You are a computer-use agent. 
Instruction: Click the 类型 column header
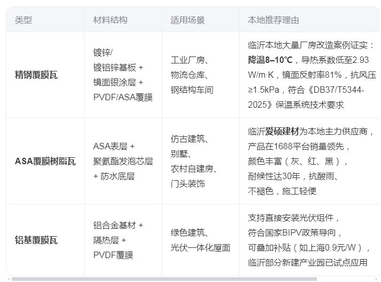pyautogui.click(x=23, y=20)
